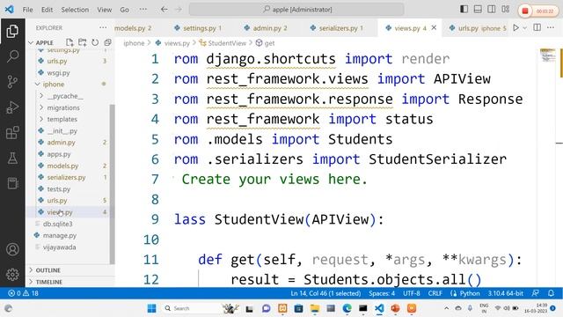Refresh the explorer file tree
The width and height of the screenshot is (563, 317).
pyautogui.click(x=95, y=42)
